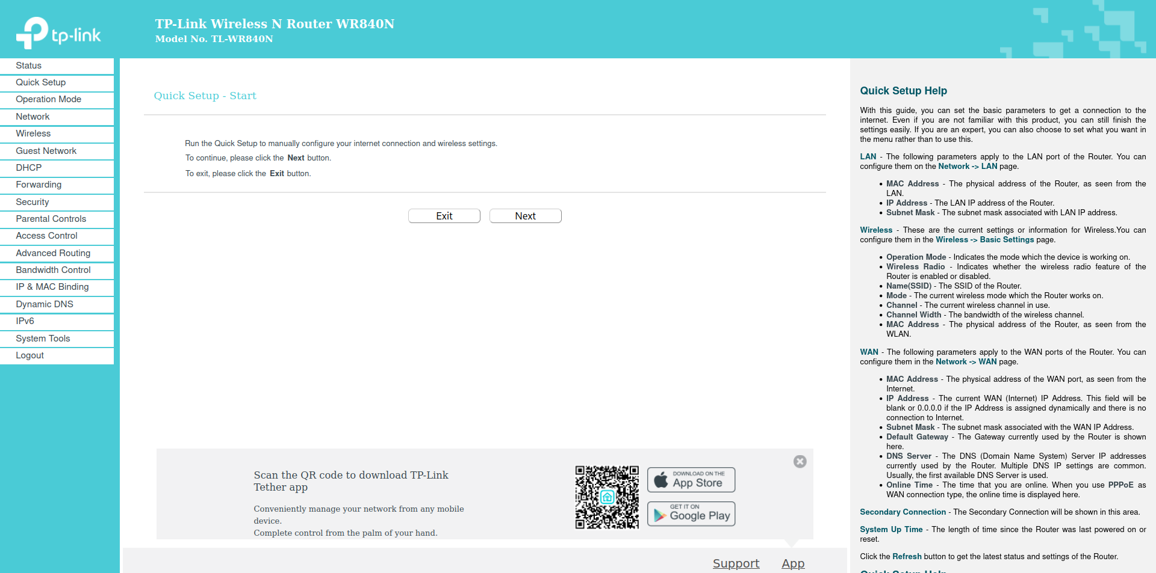Open the Status page

click(29, 66)
